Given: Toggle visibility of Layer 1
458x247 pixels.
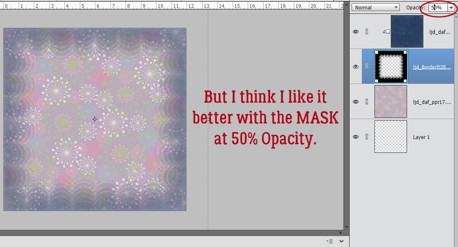Looking at the screenshot, I should (355, 137).
